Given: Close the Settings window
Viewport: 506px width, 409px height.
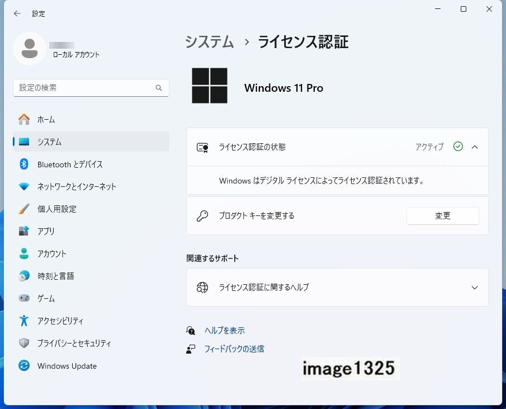Looking at the screenshot, I should 489,9.
